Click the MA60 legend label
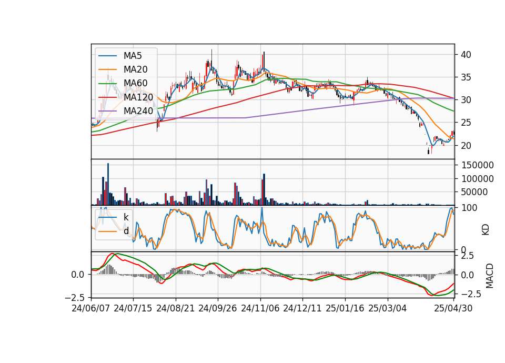 [135, 83]
